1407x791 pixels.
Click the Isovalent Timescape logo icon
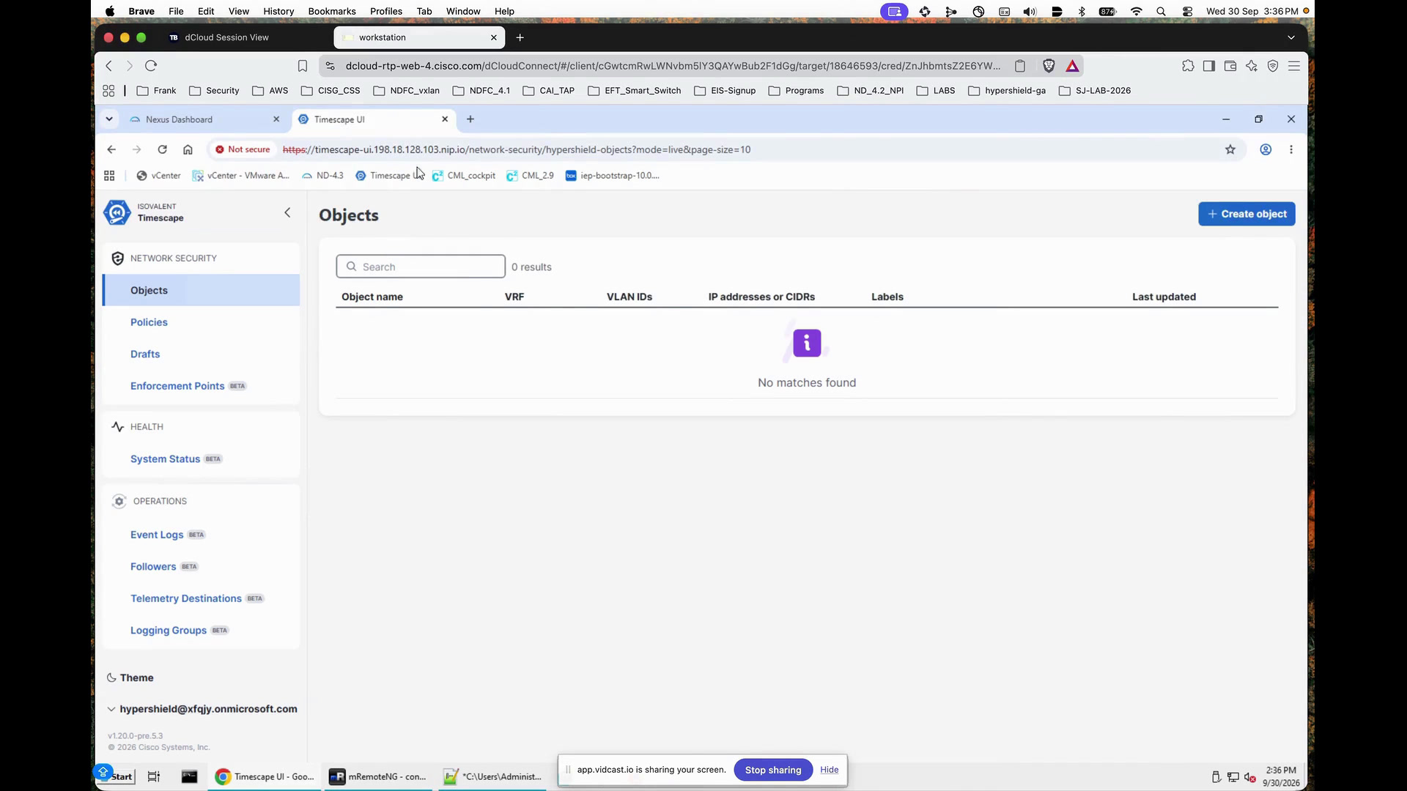click(117, 212)
